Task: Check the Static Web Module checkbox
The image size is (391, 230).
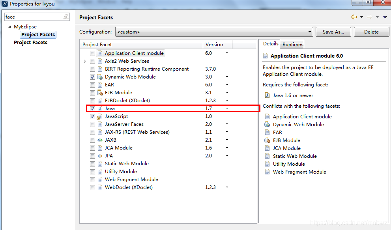Action: tap(92, 164)
